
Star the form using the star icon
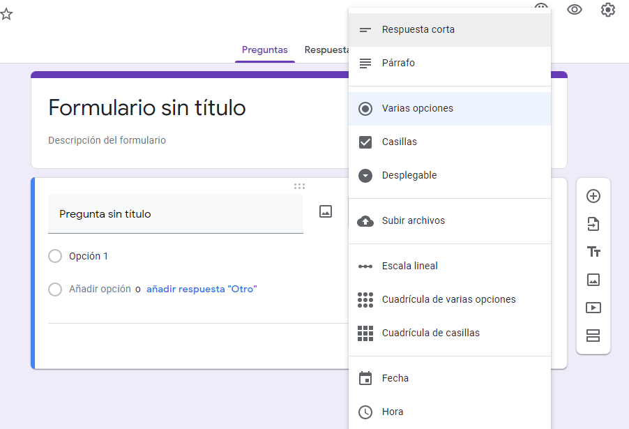tap(7, 14)
